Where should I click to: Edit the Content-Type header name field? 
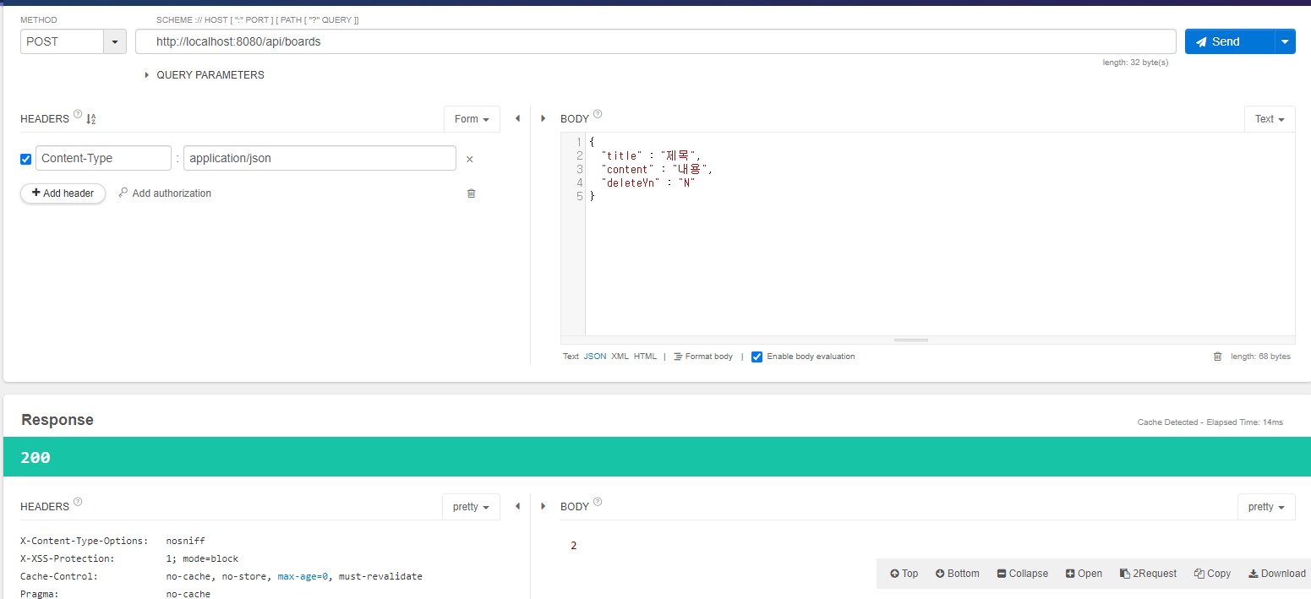pos(103,158)
